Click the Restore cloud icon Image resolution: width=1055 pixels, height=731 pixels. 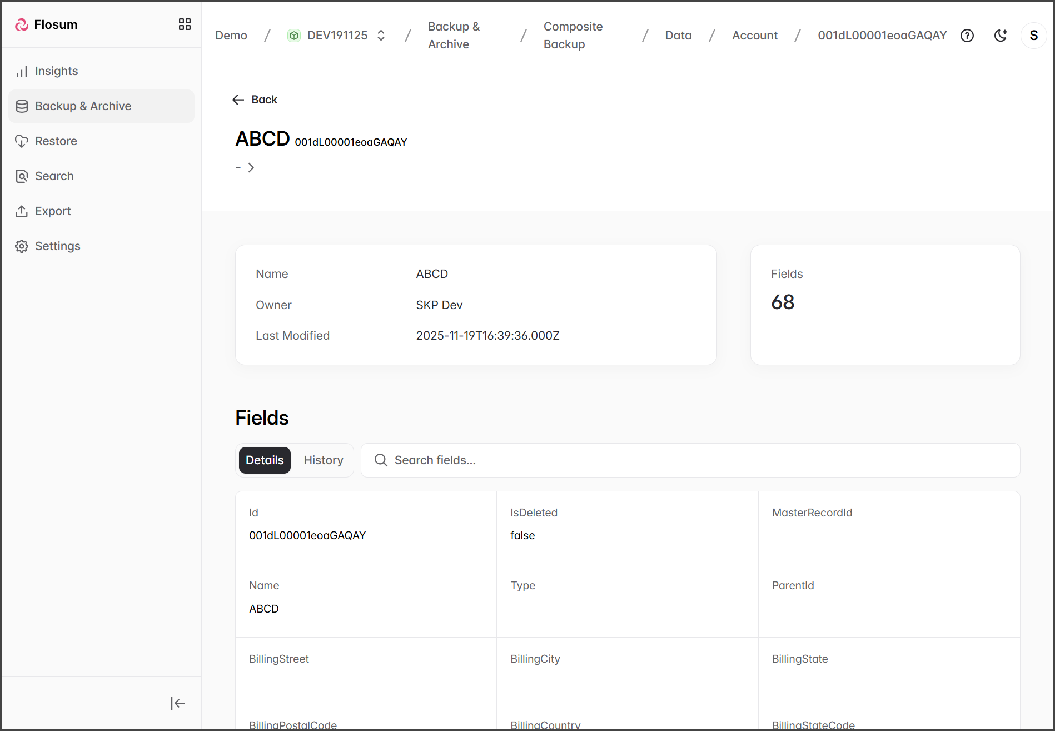pyautogui.click(x=22, y=141)
